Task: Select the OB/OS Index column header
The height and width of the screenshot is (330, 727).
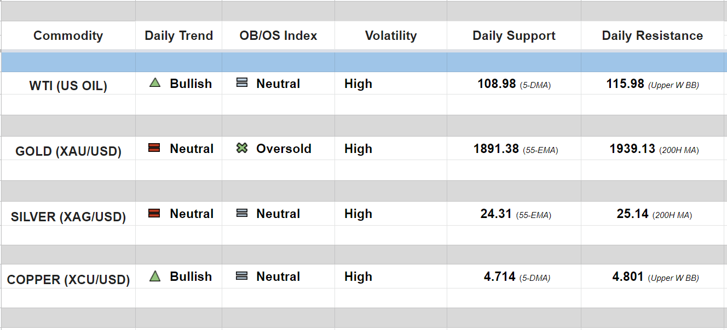Action: click(278, 36)
